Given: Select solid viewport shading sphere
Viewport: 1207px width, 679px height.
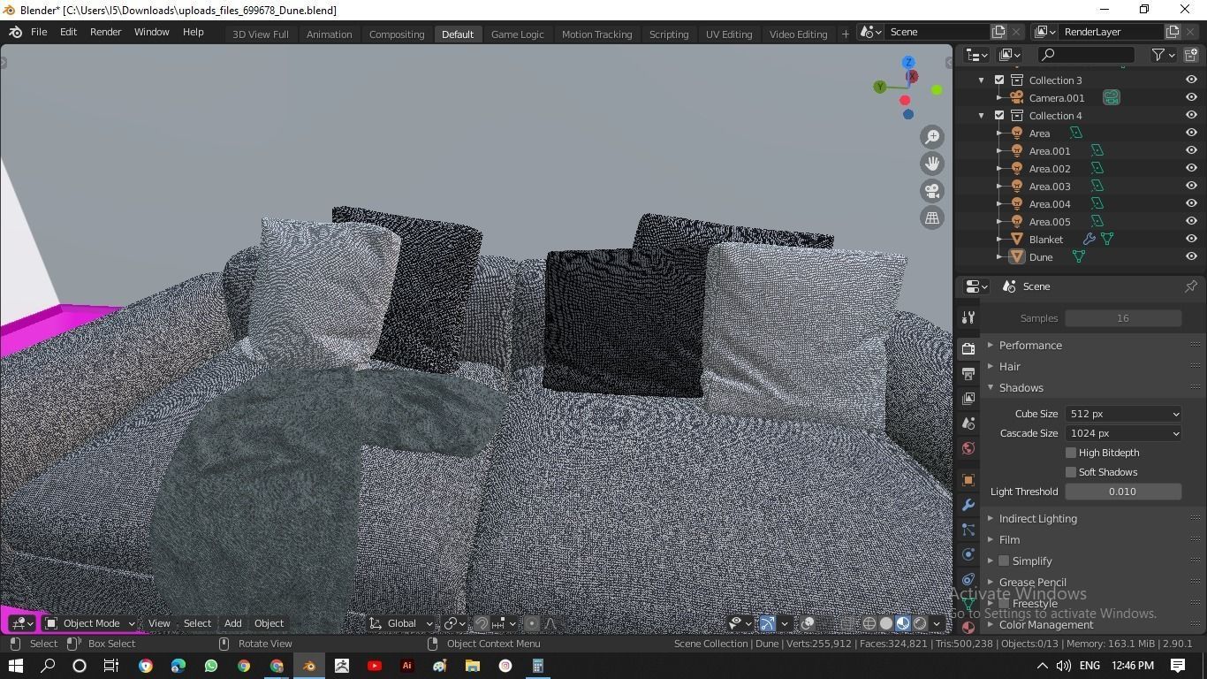Looking at the screenshot, I should pos(886,623).
